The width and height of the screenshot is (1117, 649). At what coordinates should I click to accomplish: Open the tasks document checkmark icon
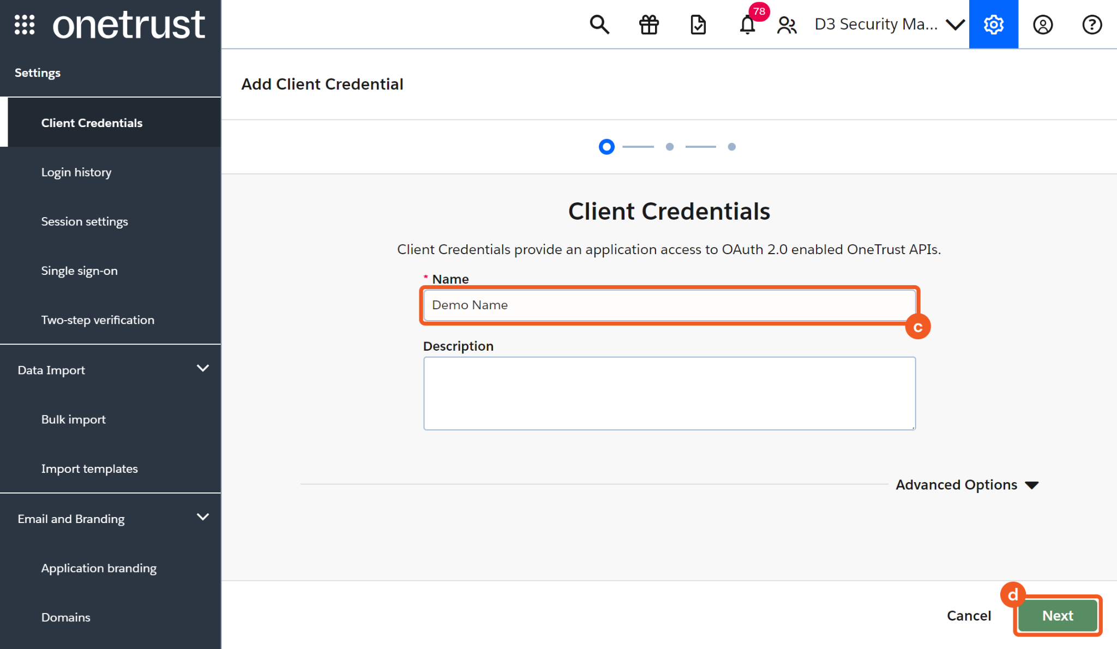click(698, 25)
